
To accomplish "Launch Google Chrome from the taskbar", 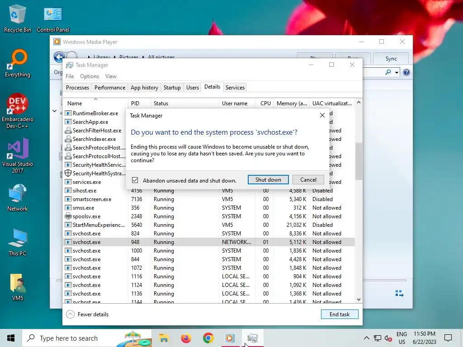I will (208, 338).
